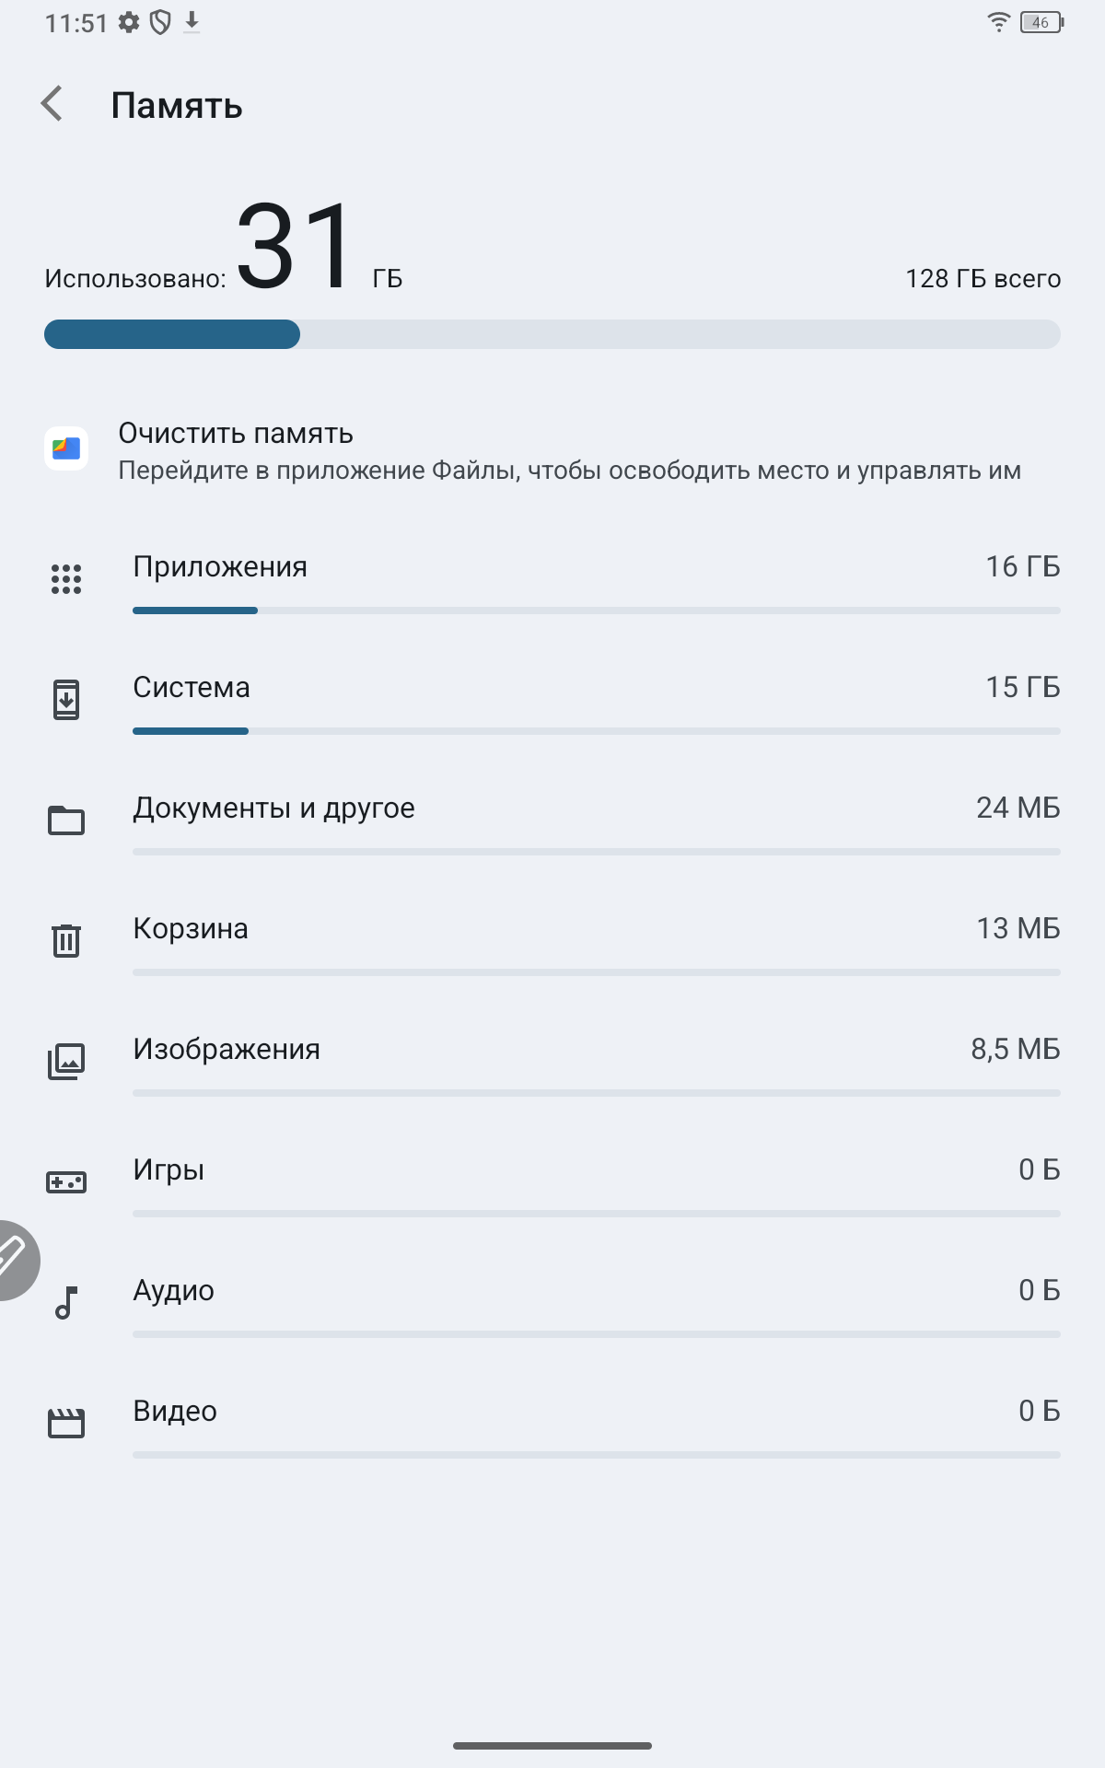
Task: Click the Приложения usage bar
Action: [x=597, y=611]
